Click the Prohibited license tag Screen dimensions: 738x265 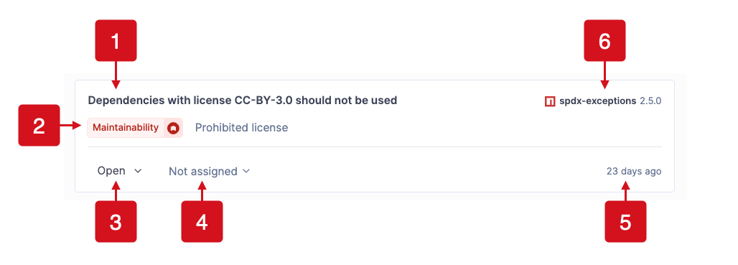241,128
